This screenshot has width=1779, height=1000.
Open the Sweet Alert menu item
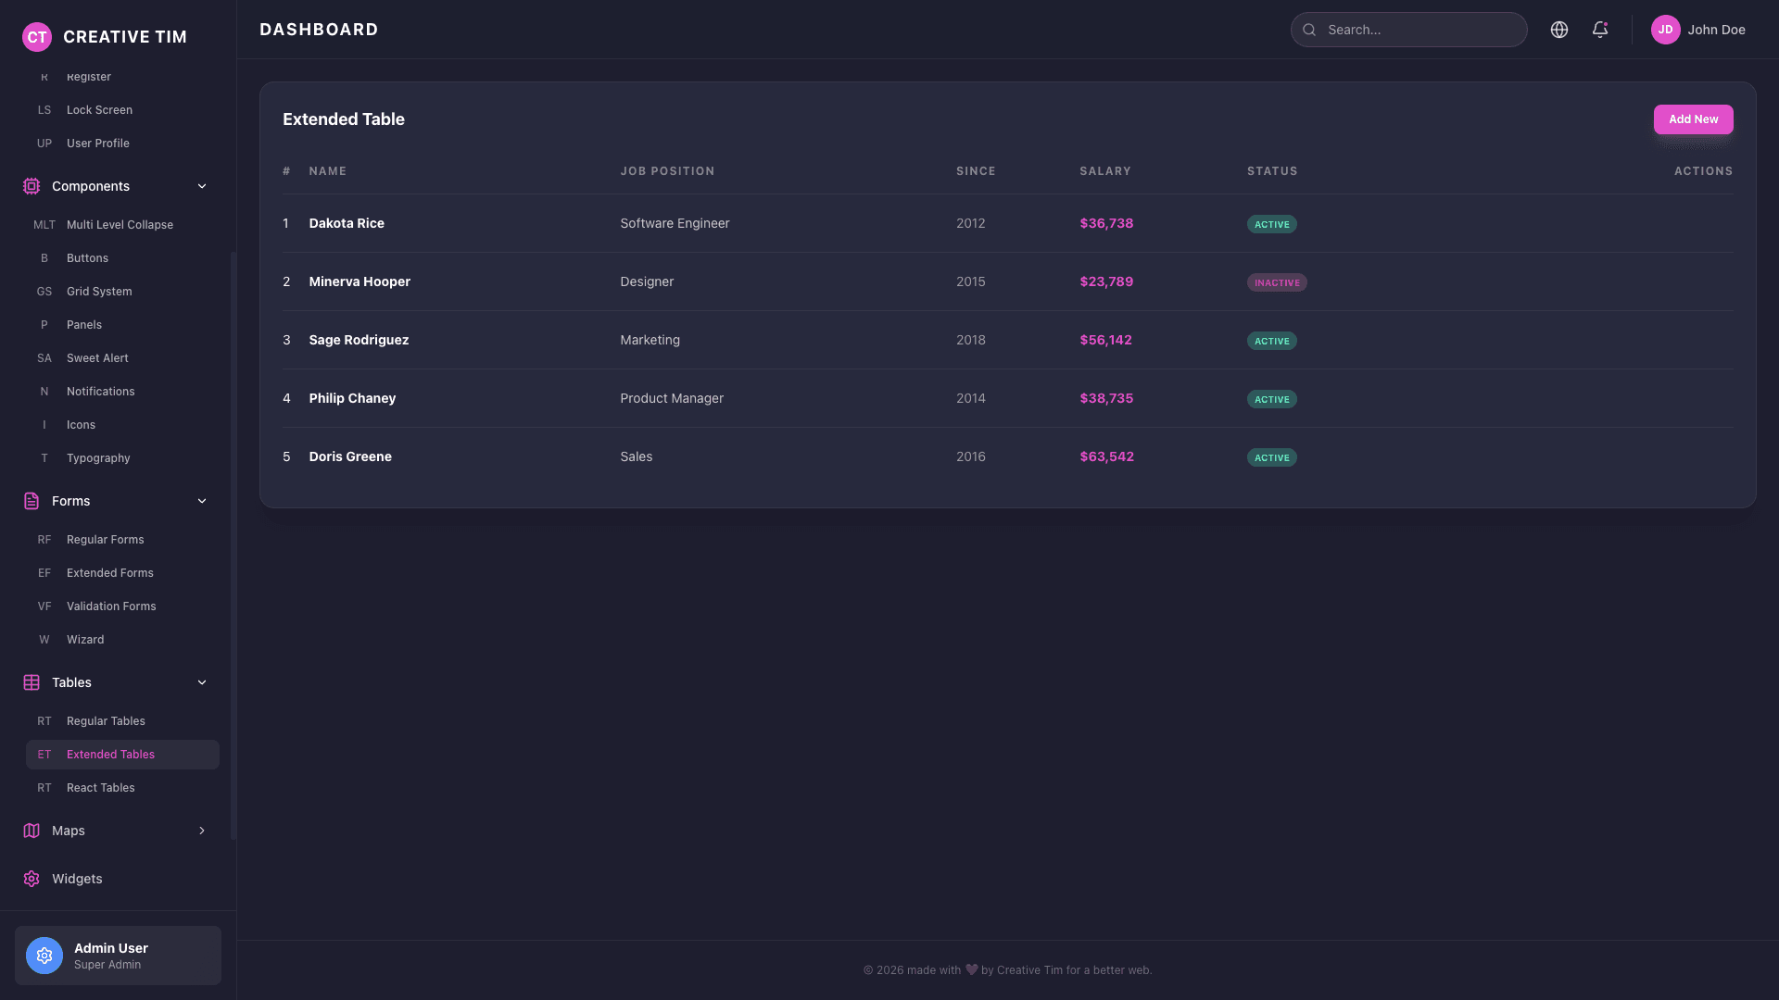pos(96,357)
